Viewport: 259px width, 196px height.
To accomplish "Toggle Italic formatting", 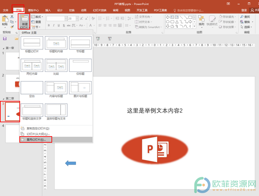I will 54,25.
